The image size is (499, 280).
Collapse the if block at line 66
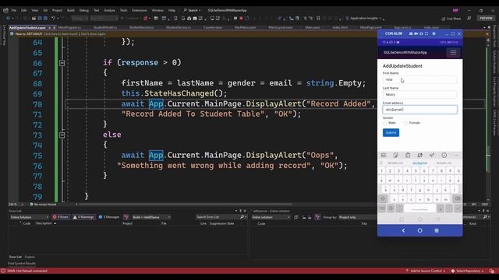(x=62, y=63)
